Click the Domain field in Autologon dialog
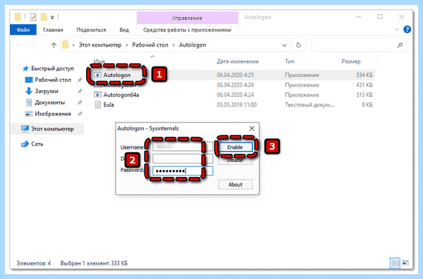The height and width of the screenshot is (279, 423). pos(183,159)
